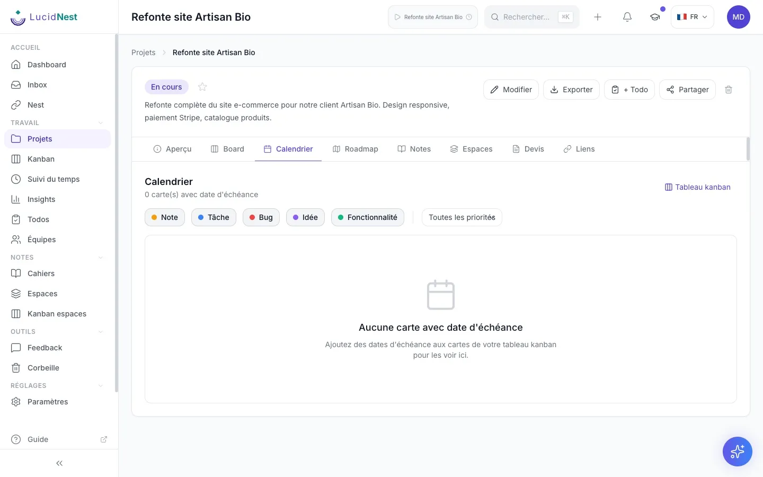
Task: Focus the Rechercher search field
Action: coord(532,17)
